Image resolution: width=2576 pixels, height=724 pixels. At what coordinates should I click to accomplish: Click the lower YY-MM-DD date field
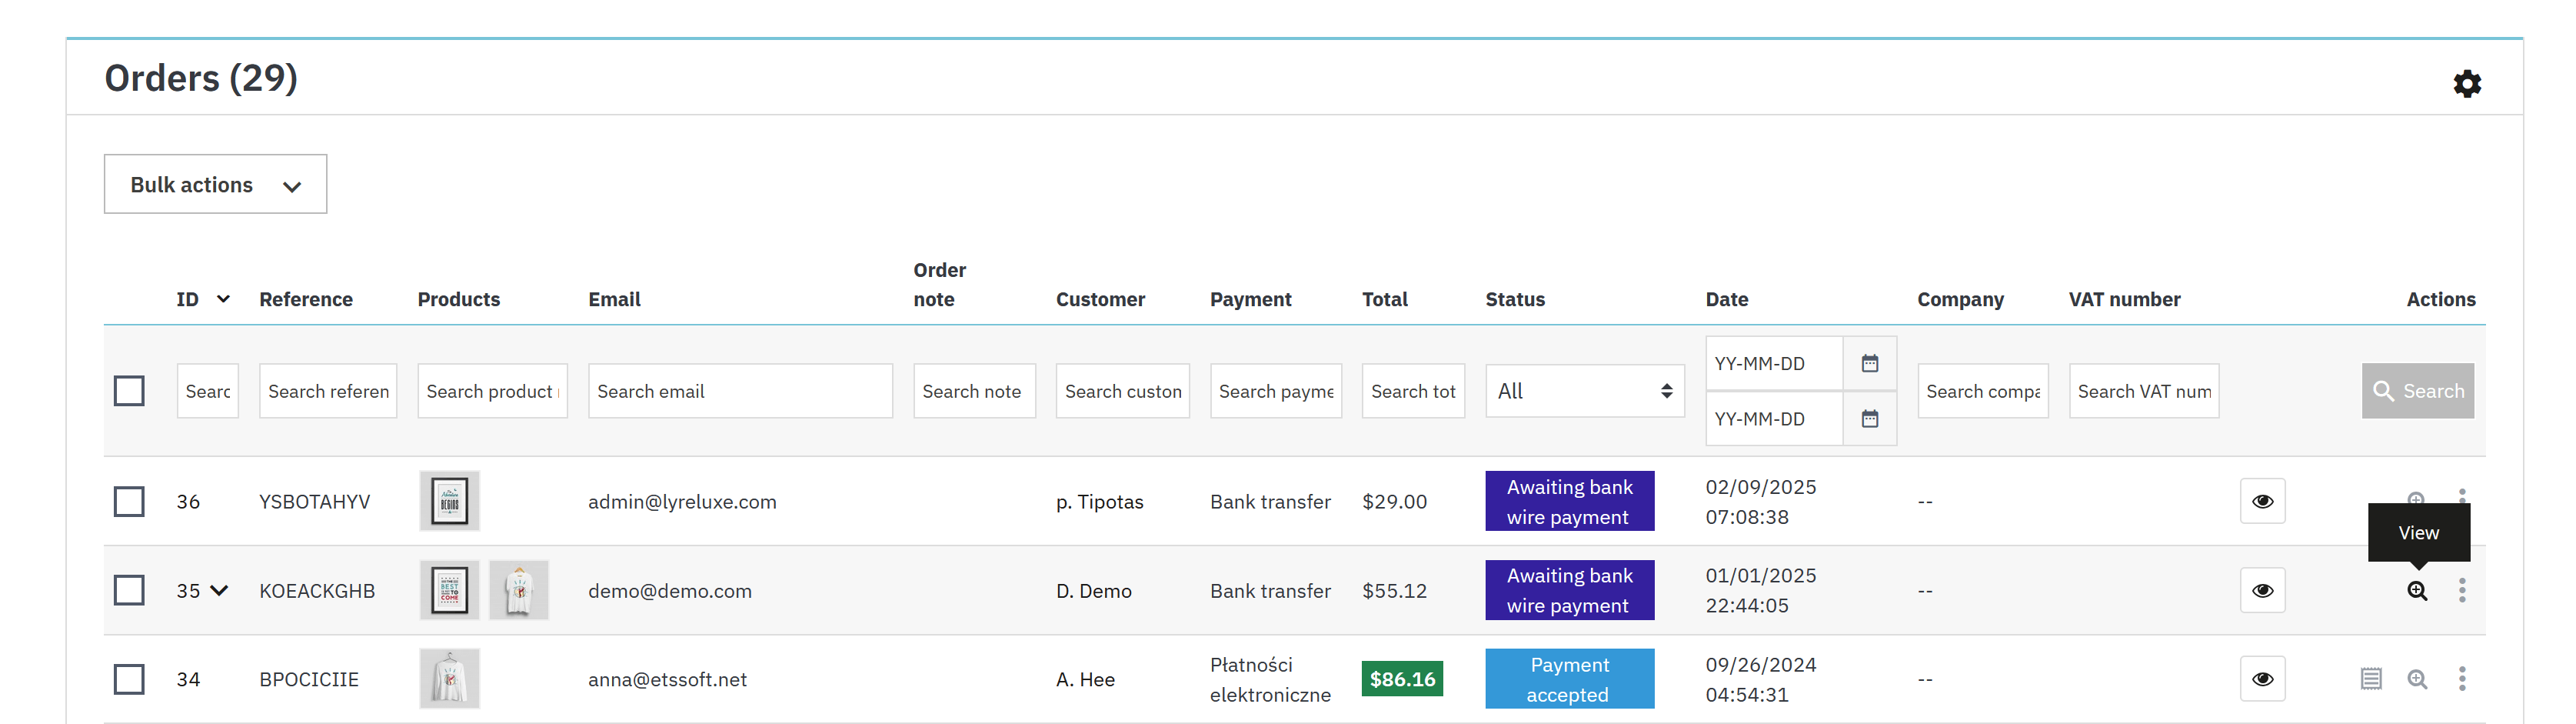(1774, 419)
